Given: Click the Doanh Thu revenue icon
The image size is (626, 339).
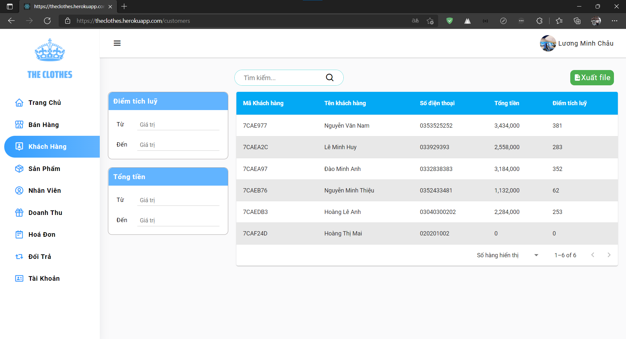Looking at the screenshot, I should (x=19, y=212).
